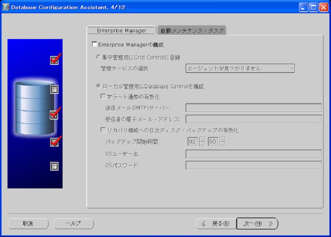Click the first red-checked step box
Screen dimensions: 331x237
click(x=54, y=60)
